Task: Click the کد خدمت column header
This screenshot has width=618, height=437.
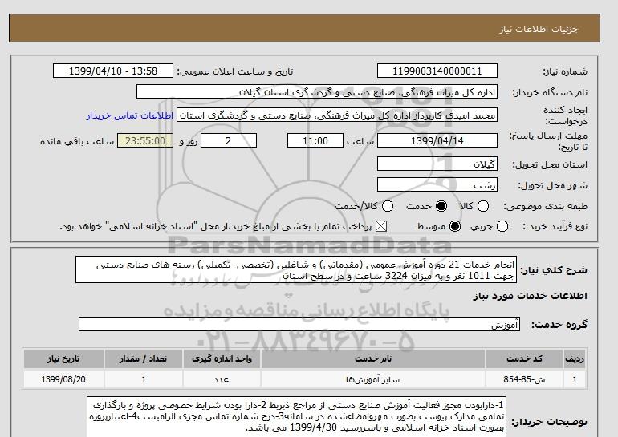Action: (524, 358)
